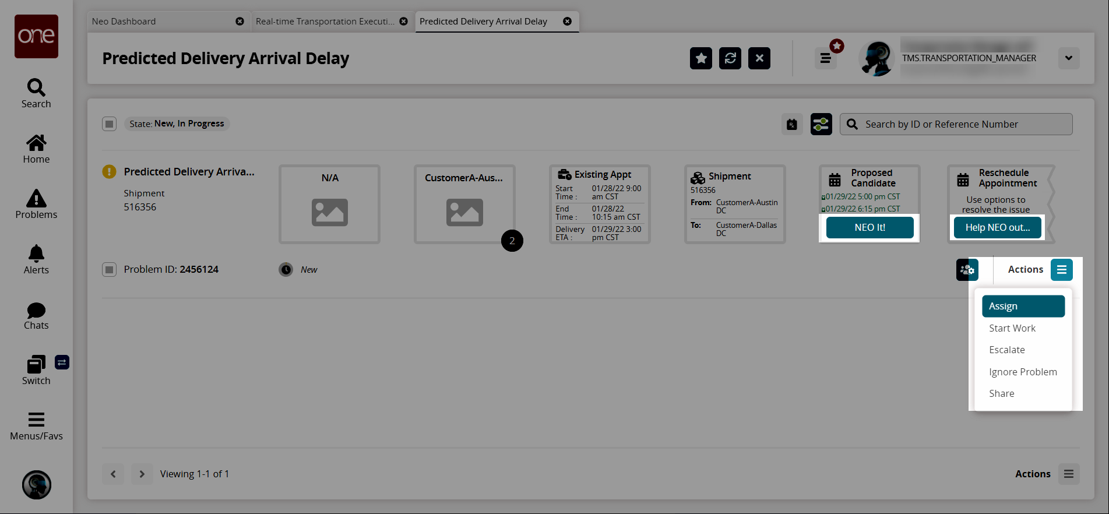The height and width of the screenshot is (514, 1109).
Task: Click the TMS.TRANSPORTATION_MANAGER role text
Action: 969,58
